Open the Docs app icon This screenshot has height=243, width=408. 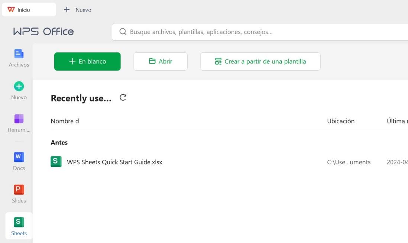19,157
